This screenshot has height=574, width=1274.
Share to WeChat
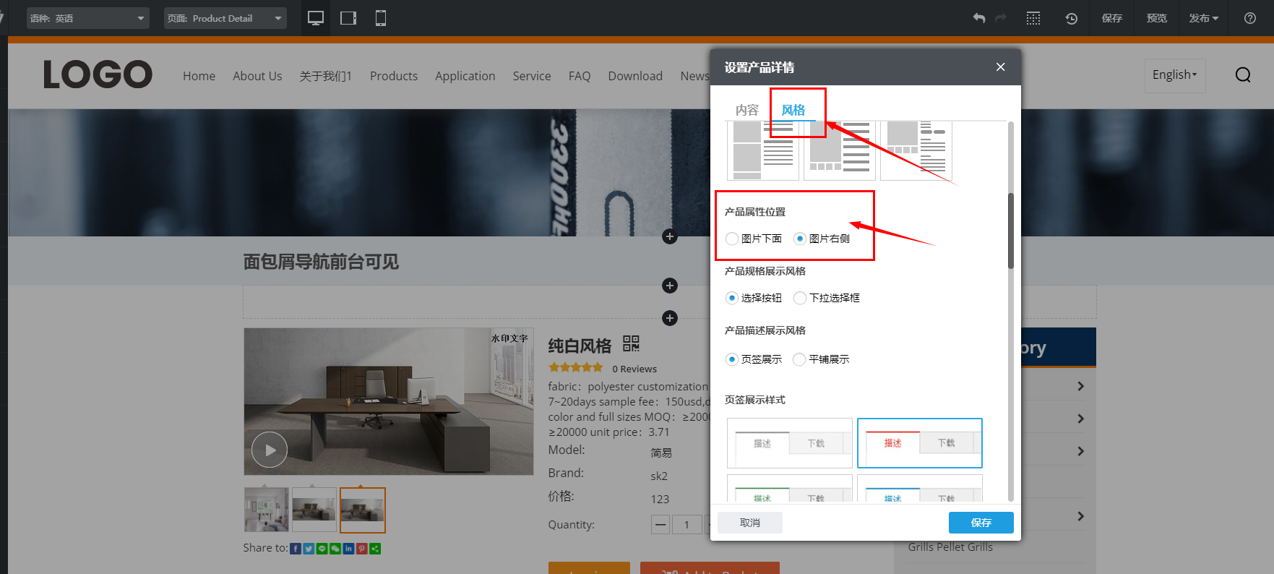click(x=335, y=549)
